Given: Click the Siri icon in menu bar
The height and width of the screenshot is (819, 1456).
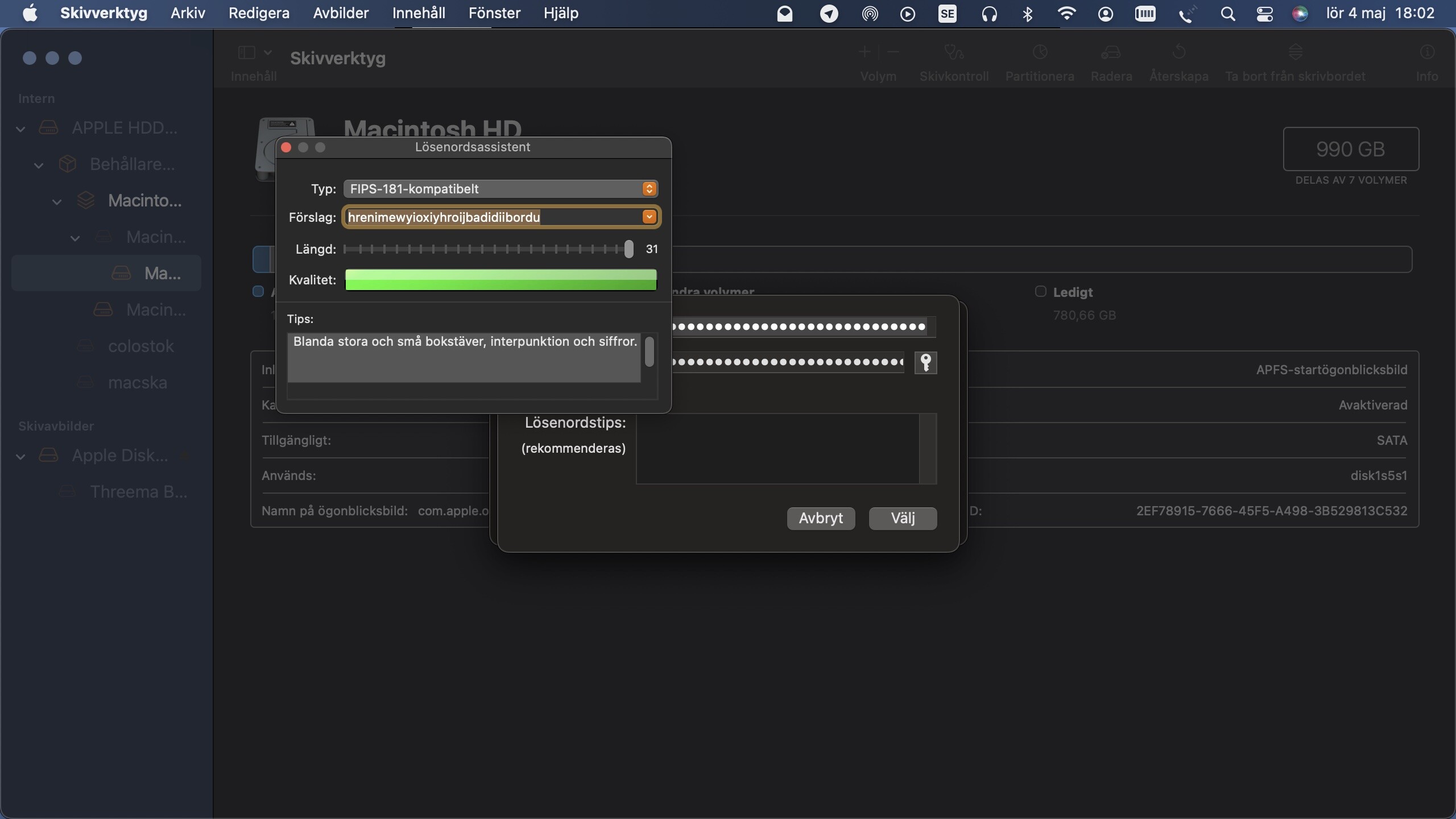Looking at the screenshot, I should click(1300, 14).
